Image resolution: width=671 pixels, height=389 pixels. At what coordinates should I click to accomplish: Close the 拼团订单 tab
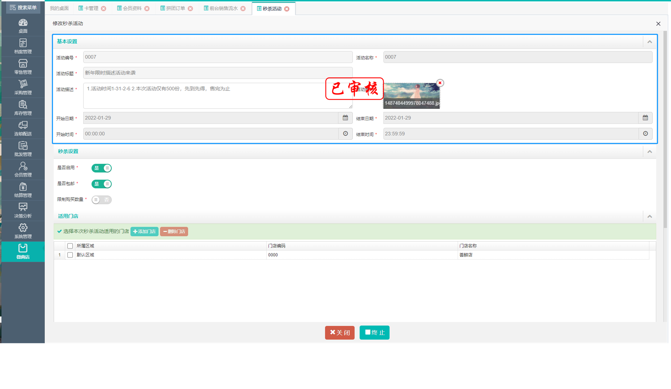[190, 9]
